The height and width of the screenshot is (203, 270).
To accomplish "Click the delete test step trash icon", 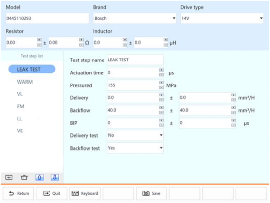I will [x=24, y=177].
